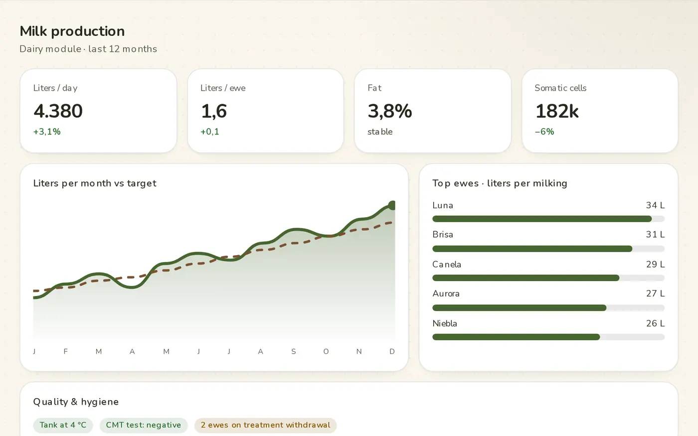The height and width of the screenshot is (436, 698).
Task: Click Canela's liters progress bar
Action: (548, 278)
